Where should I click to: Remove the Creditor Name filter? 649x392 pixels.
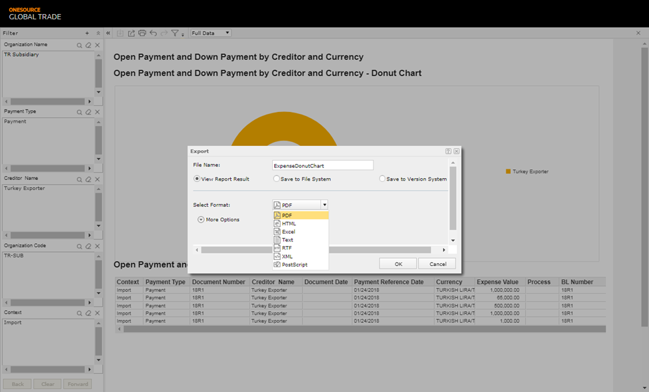coord(97,179)
